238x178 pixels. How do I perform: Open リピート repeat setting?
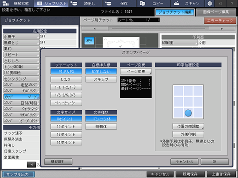click(21, 55)
